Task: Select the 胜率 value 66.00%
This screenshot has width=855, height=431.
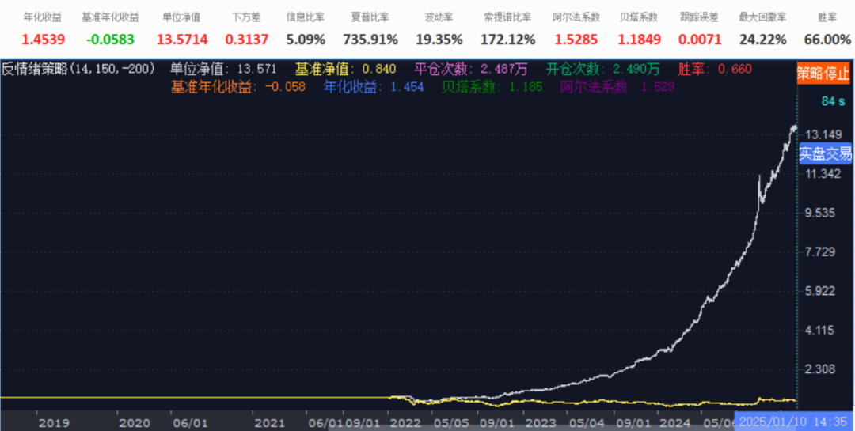Action: coord(828,40)
